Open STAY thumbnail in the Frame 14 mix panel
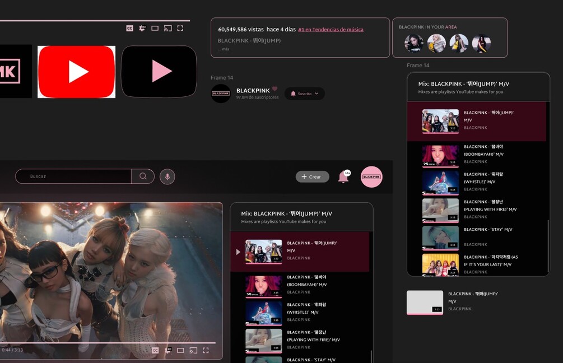The height and width of the screenshot is (363, 563). 440,238
